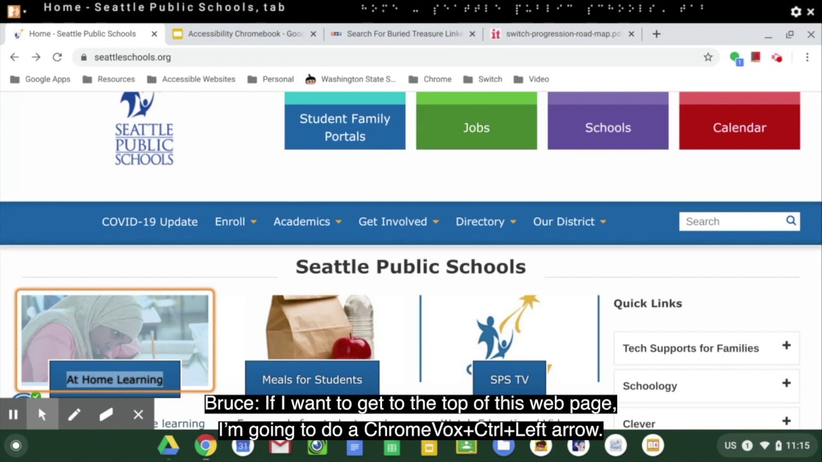Bookmark this page with the star icon
The height and width of the screenshot is (462, 822).
point(708,57)
